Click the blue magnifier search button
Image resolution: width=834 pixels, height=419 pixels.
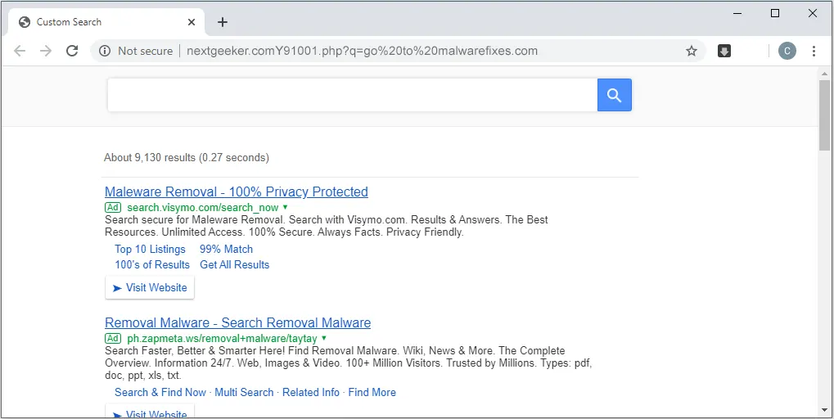coord(615,95)
